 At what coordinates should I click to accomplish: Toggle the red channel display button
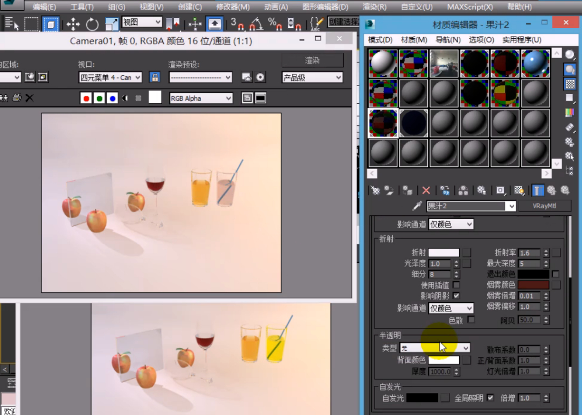click(x=86, y=98)
